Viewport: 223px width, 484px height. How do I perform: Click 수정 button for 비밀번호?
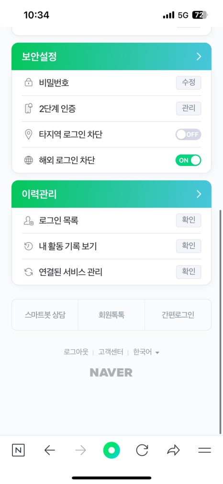click(189, 83)
